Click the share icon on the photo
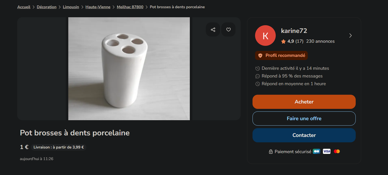Screen dimensions: 388x175 213,29
